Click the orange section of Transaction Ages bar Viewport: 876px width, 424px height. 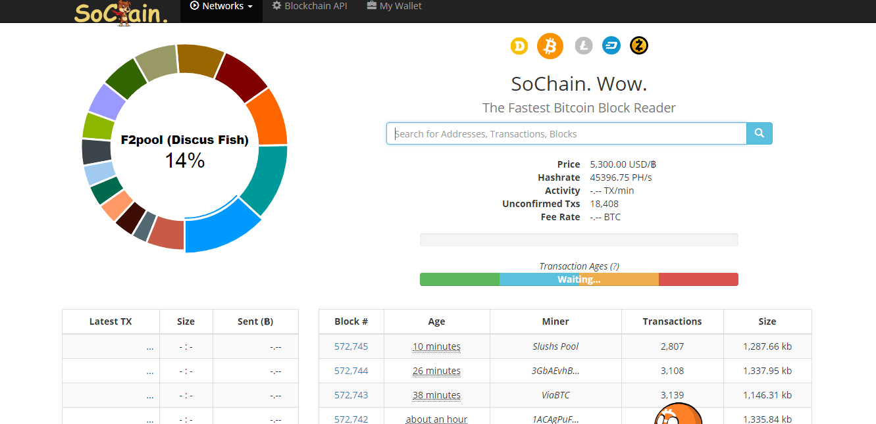619,279
